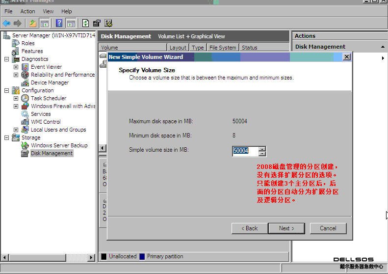Cancel the New Simple Volume Wizard
The height and width of the screenshot is (274, 388).
(328, 228)
